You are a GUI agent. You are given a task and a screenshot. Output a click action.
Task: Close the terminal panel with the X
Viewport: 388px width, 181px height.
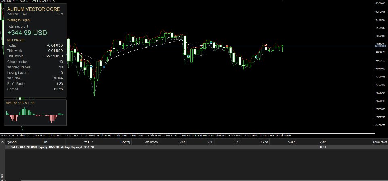pos(2,142)
